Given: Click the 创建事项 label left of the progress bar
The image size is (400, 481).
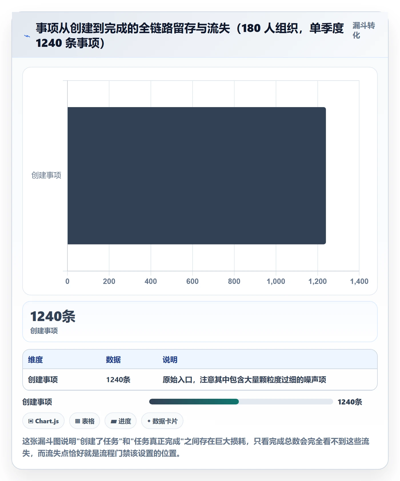Looking at the screenshot, I should (37, 402).
